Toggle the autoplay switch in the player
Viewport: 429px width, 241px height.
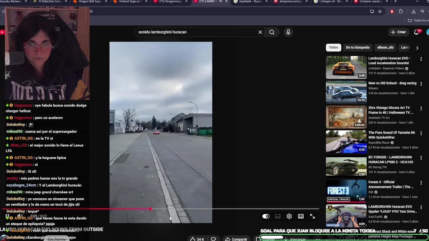266,216
